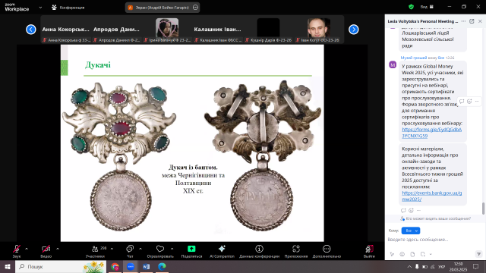Open the Кому recipient dropdown Все
The height and width of the screenshot is (273, 486).
pyautogui.click(x=411, y=231)
